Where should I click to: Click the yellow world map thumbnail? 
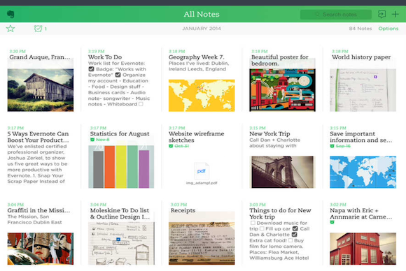[202, 95]
